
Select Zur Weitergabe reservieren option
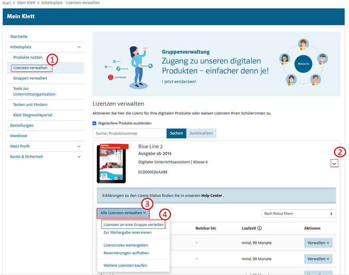coord(127,232)
